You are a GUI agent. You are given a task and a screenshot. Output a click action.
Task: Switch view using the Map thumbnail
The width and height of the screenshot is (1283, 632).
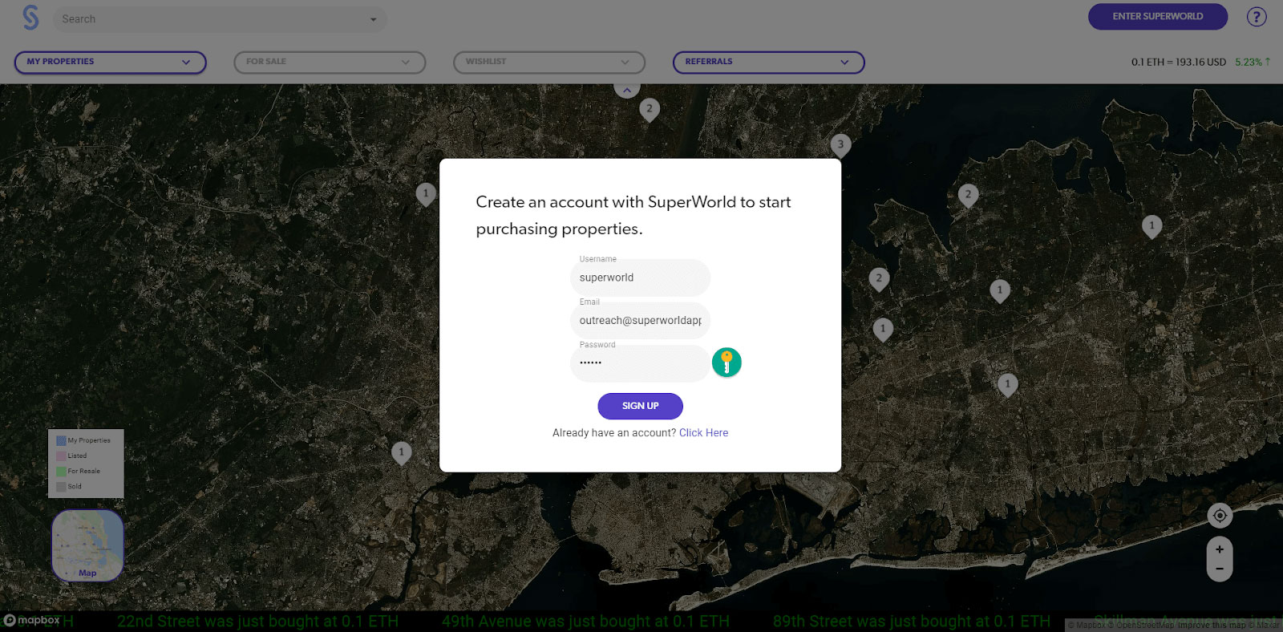(x=87, y=545)
